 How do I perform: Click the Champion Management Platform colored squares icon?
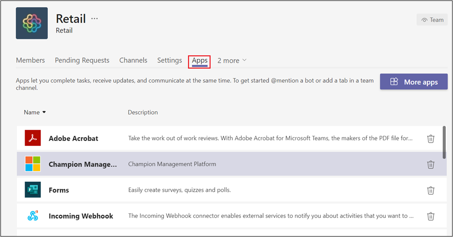(33, 164)
